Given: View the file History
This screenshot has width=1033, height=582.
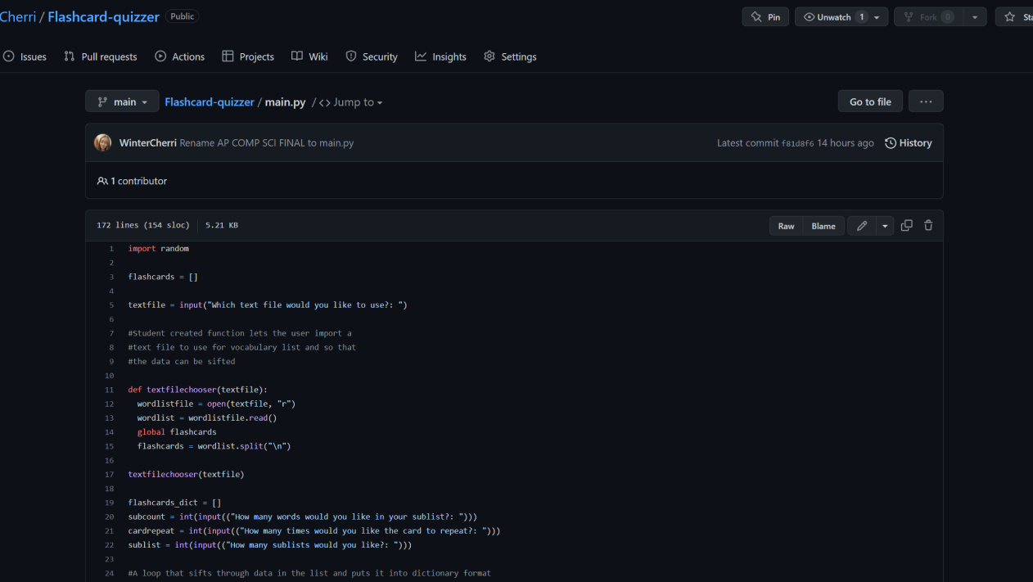Looking at the screenshot, I should (909, 143).
